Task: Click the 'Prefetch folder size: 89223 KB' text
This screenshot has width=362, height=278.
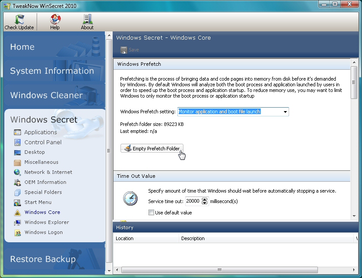Action: 152,124
